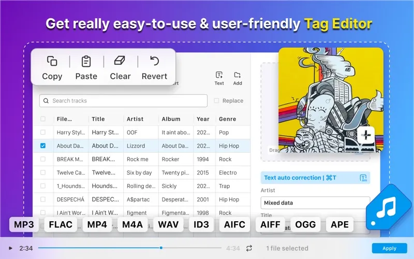This screenshot has width=414, height=259.
Task: Click the artist cell figment
Action: 137,213
